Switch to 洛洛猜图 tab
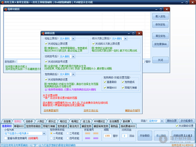196x147 pixels. coord(114,121)
